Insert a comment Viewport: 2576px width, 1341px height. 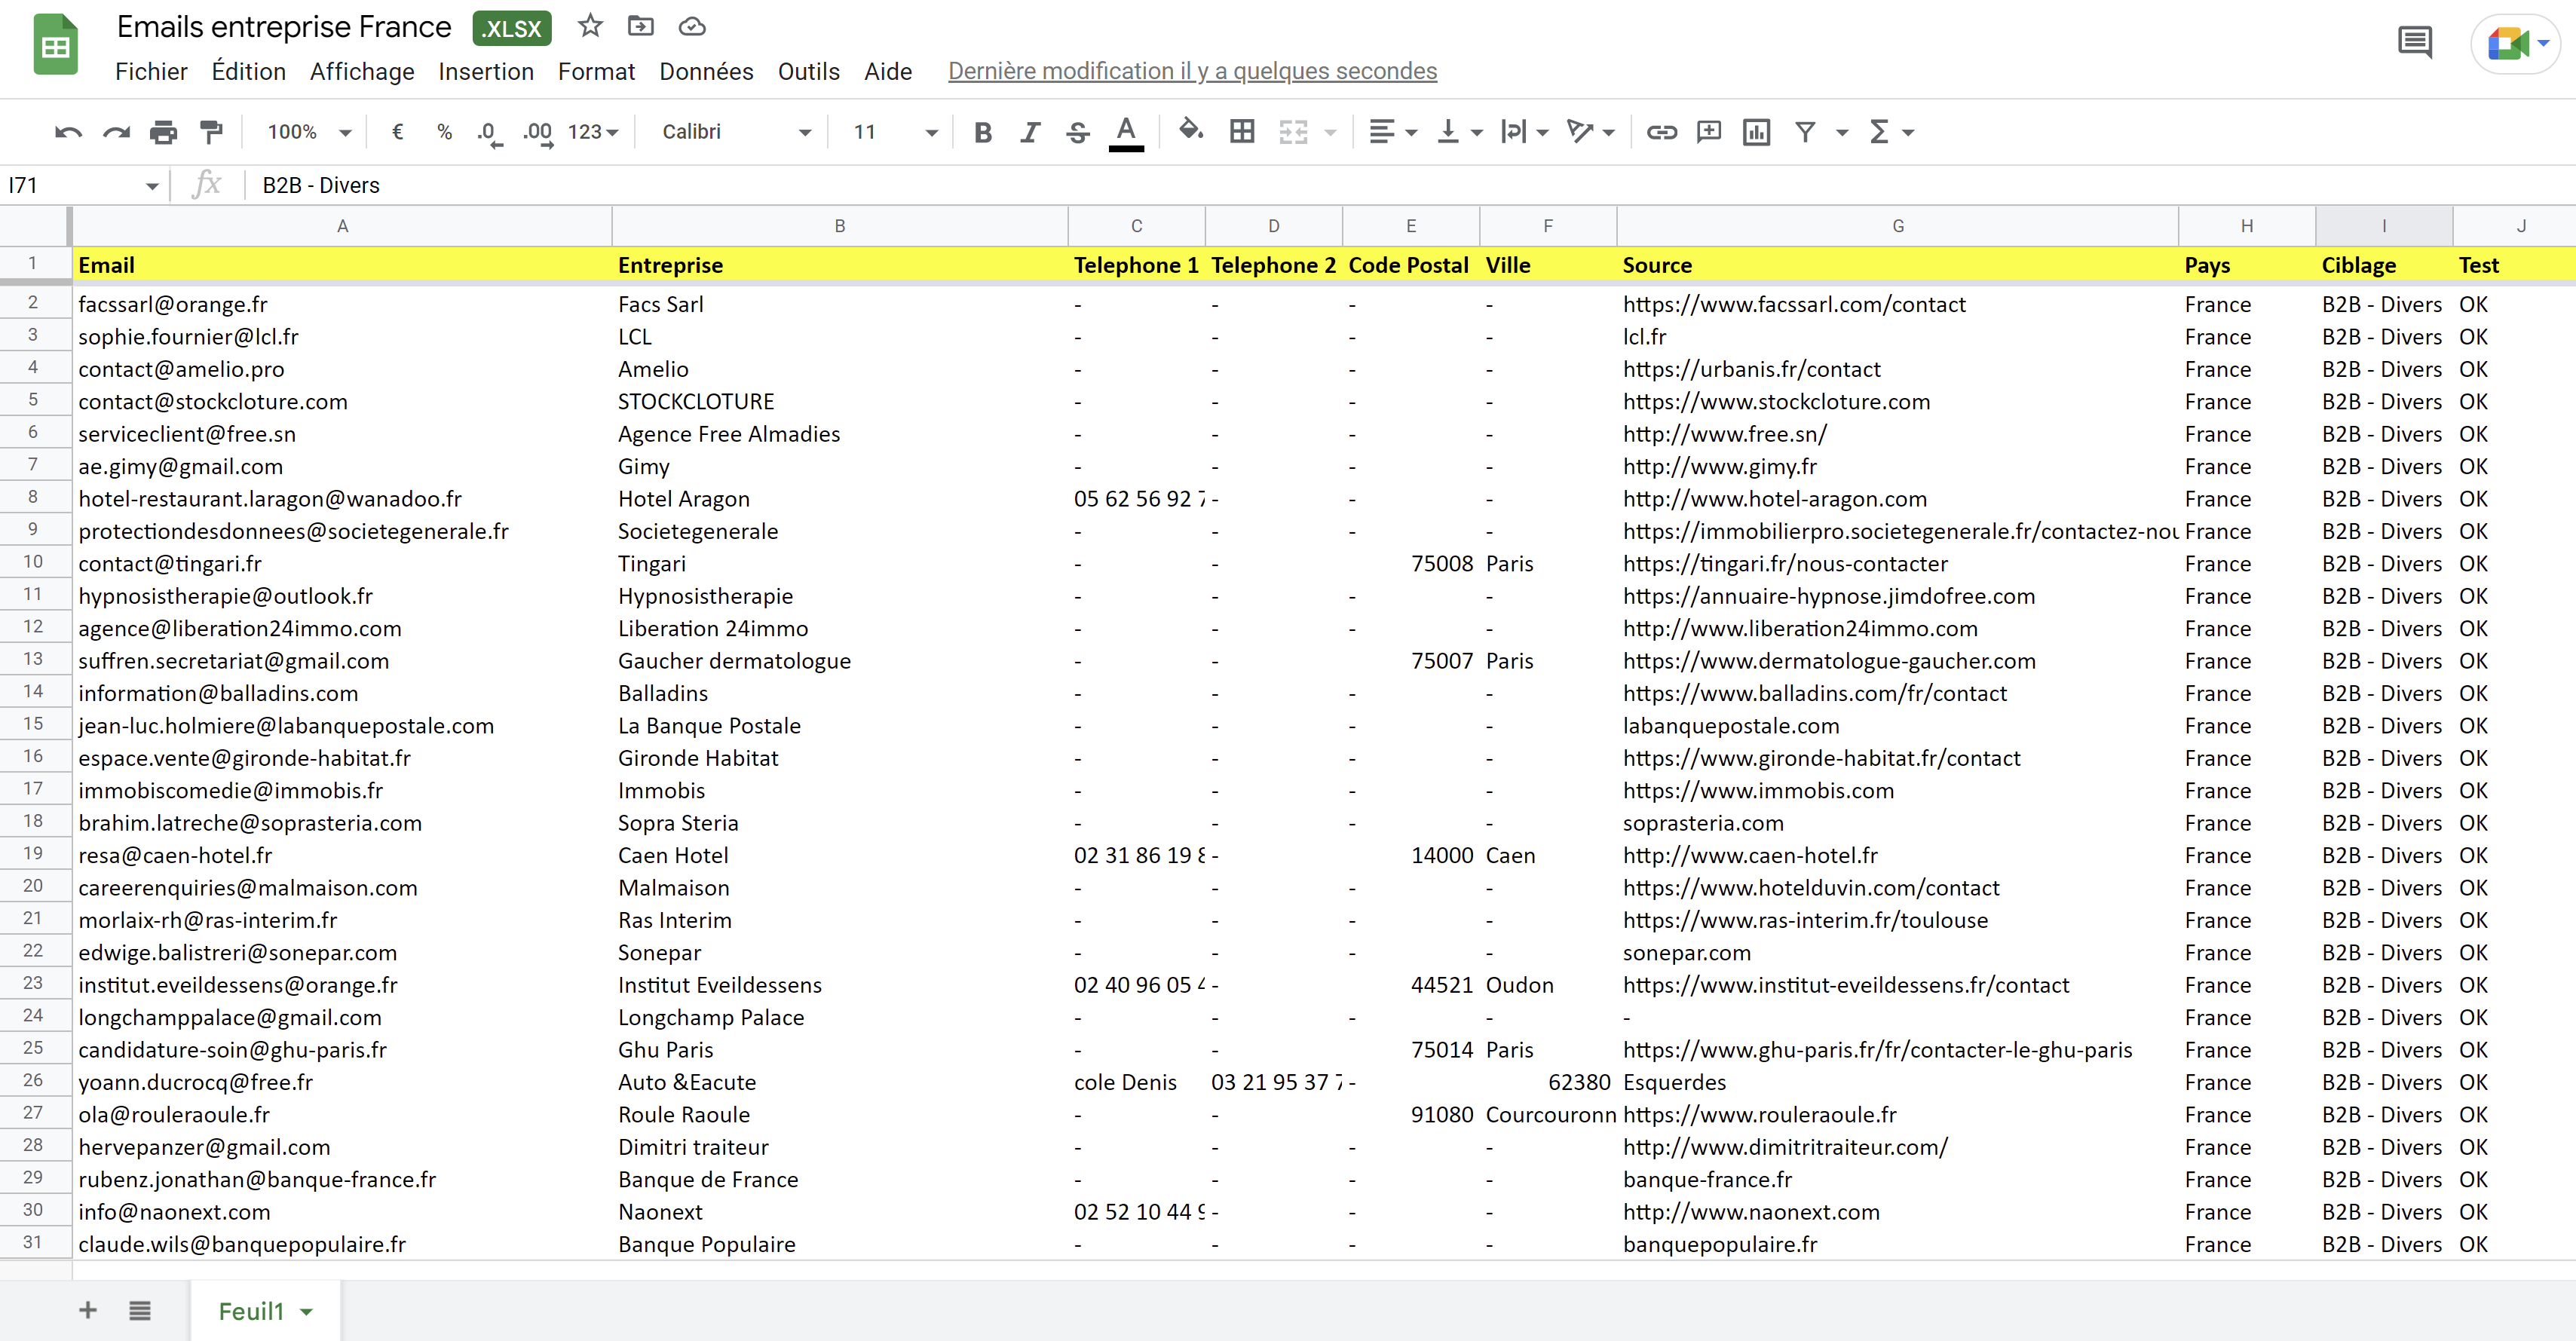(x=1709, y=132)
